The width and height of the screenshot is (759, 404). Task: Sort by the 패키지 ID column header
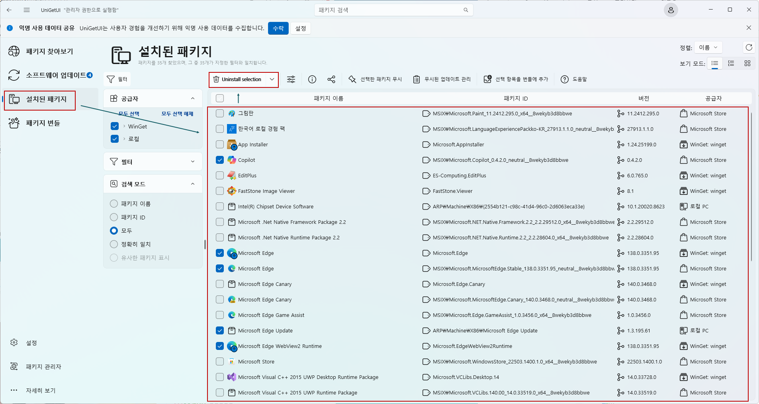[x=516, y=98]
